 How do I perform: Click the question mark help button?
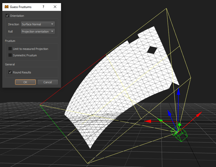[x=43, y=7]
